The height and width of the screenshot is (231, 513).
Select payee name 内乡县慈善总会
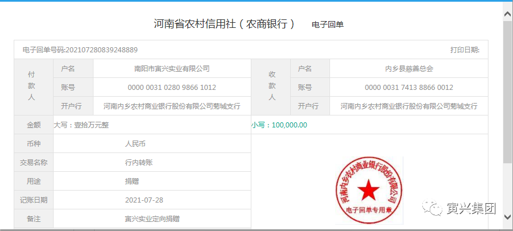pos(409,69)
